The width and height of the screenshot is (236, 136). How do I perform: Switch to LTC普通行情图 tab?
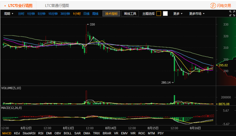pos(57,6)
